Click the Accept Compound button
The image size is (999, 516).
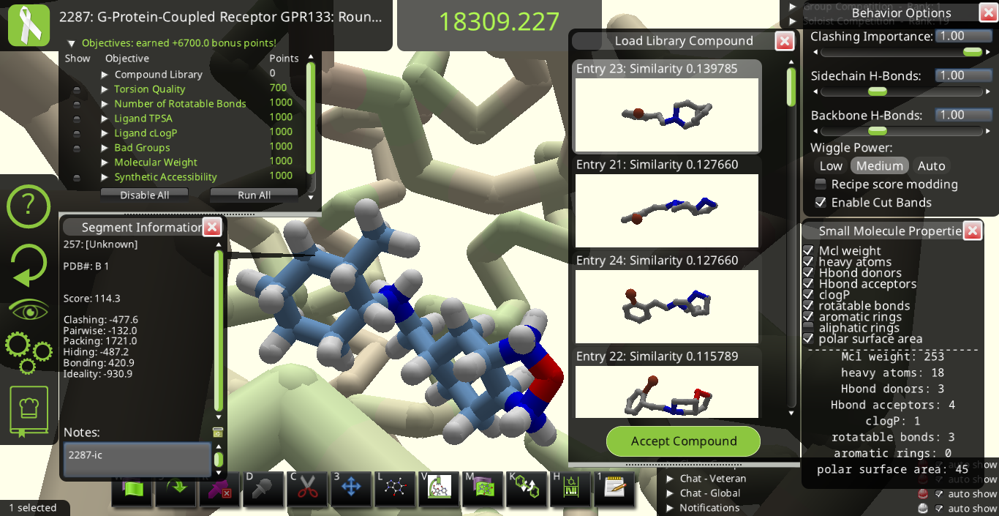(683, 441)
